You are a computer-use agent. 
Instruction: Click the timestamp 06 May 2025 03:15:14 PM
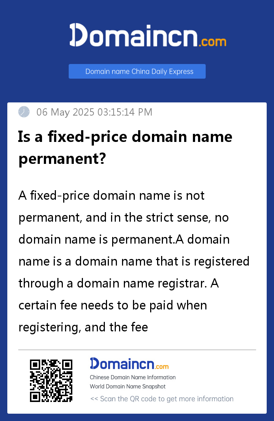point(94,112)
